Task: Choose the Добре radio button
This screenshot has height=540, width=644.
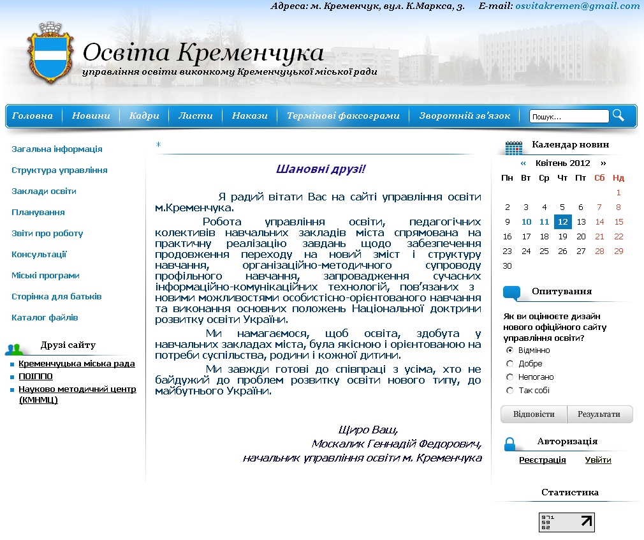Action: pyautogui.click(x=509, y=364)
